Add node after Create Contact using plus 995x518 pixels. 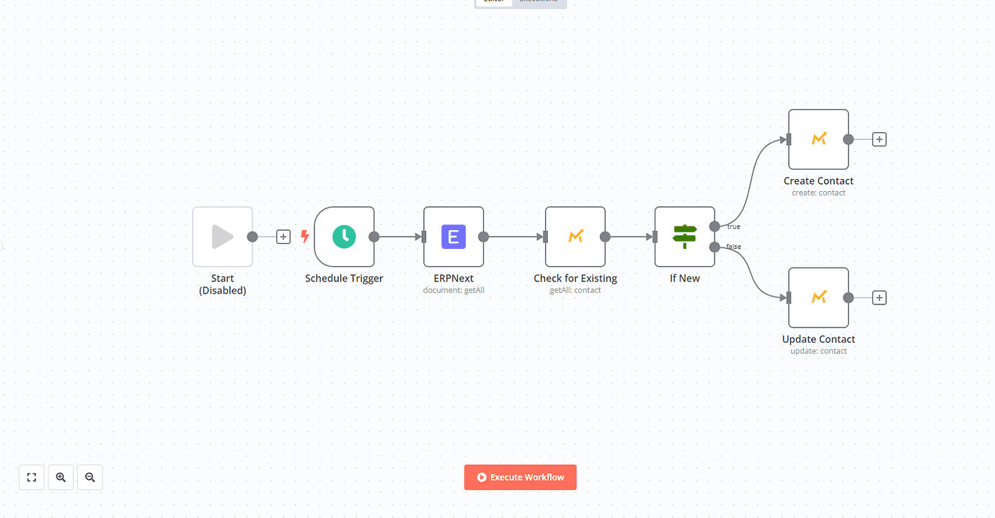pyautogui.click(x=879, y=139)
